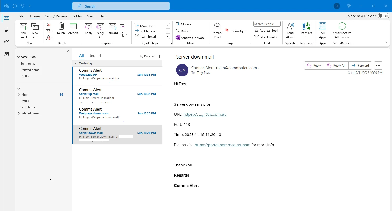Open the View tab
Viewport: 392px width, 211px height.
(91, 16)
